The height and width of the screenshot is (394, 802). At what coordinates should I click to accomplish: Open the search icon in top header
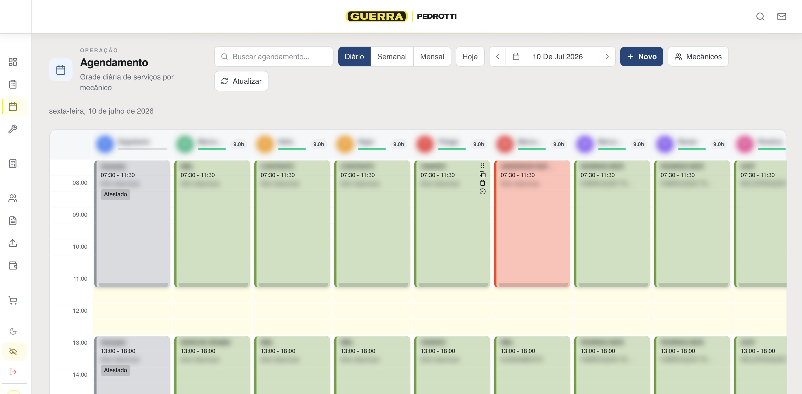coord(760,16)
